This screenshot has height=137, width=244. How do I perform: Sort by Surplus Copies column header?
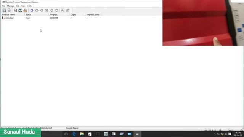click(x=93, y=14)
